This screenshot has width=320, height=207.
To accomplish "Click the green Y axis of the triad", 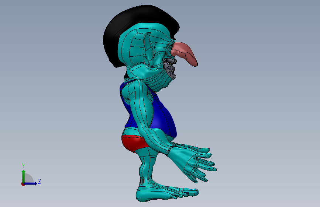I will click(24, 176).
